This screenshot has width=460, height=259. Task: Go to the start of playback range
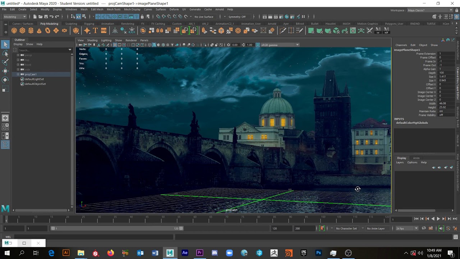[416, 219]
